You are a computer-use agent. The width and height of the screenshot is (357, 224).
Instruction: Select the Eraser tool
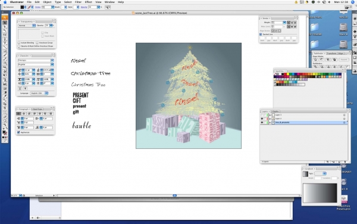[x=5, y=117]
